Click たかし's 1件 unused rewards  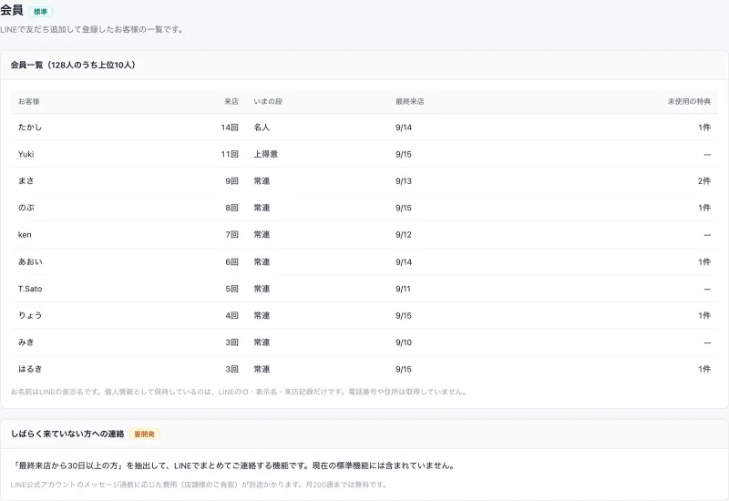pyautogui.click(x=704, y=128)
